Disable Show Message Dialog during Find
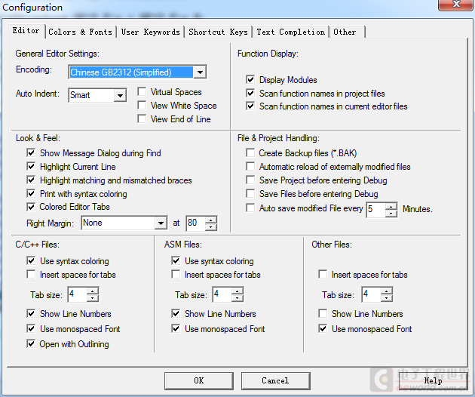Viewport: 475px width, 397px height. 31,153
